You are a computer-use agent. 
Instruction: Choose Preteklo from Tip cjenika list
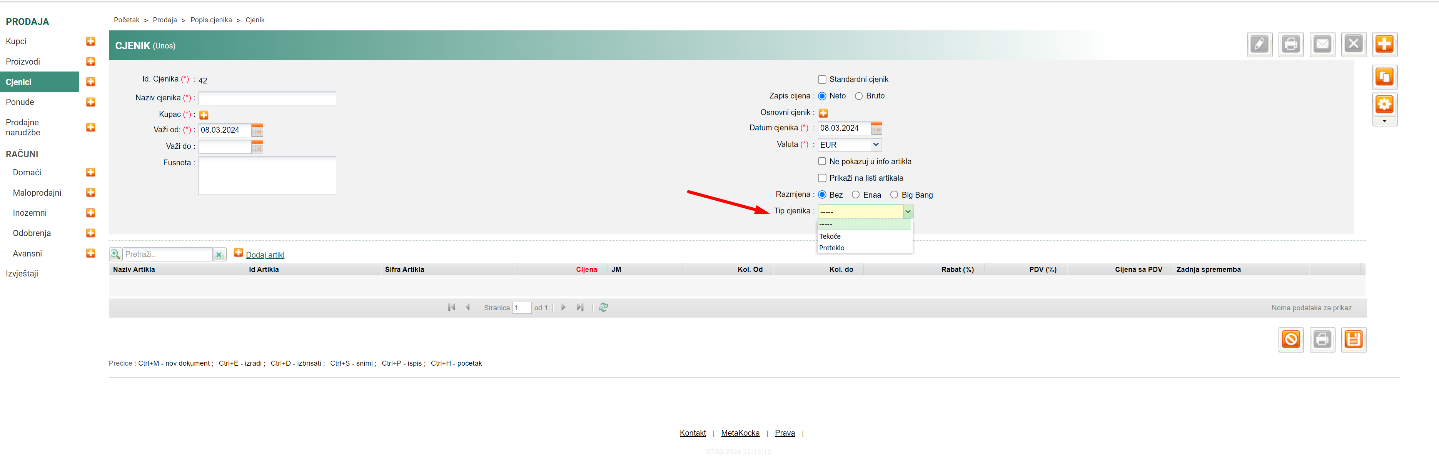[x=832, y=248]
